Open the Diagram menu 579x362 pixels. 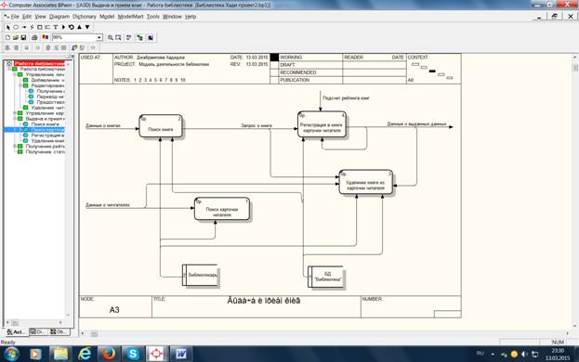coord(59,17)
